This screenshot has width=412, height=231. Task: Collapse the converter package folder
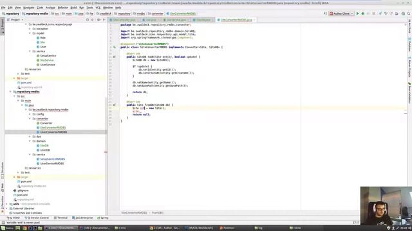(x=30, y=119)
